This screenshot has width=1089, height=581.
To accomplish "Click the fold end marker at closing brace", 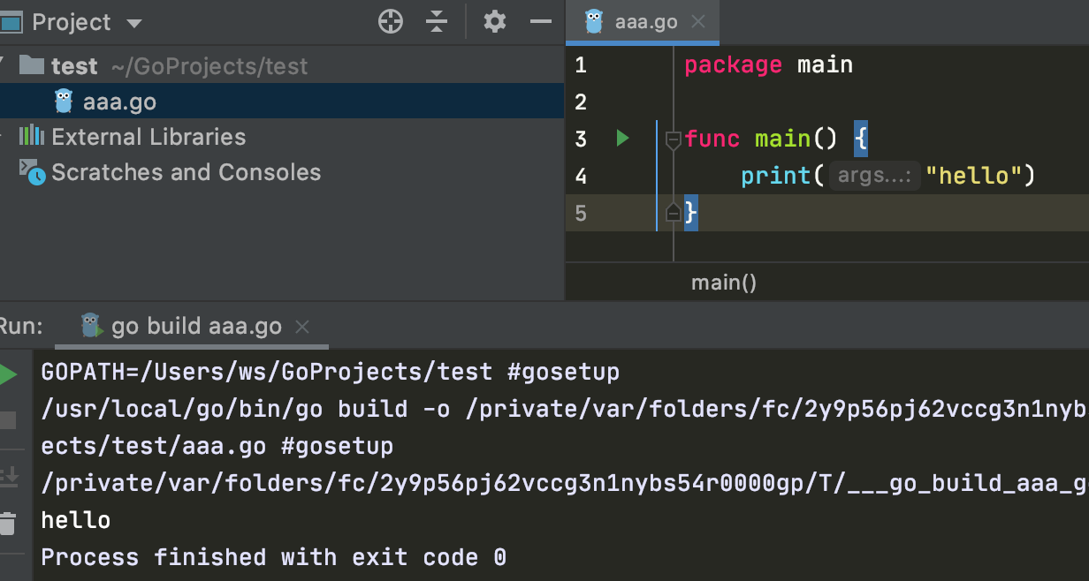I will (x=673, y=213).
